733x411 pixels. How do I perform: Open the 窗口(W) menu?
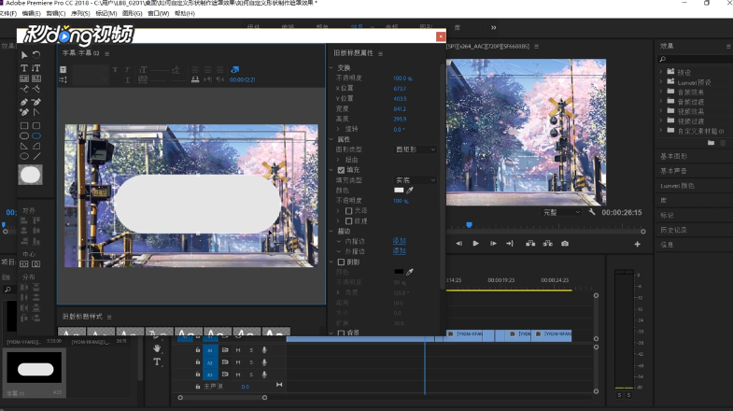(159, 14)
